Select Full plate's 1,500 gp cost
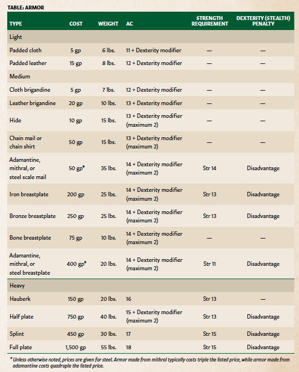Viewport: 299px width, 372px height. tap(76, 348)
